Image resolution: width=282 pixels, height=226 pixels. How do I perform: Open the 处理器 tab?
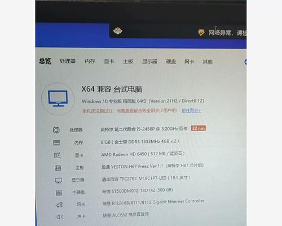pyautogui.click(x=68, y=61)
